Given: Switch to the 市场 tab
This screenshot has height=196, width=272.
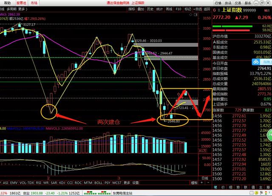Looking at the screenshot, I should (34, 3).
